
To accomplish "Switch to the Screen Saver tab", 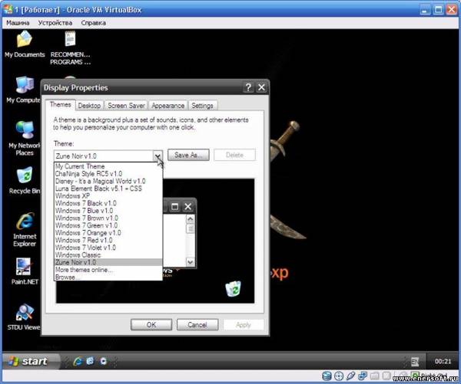I will 126,106.
